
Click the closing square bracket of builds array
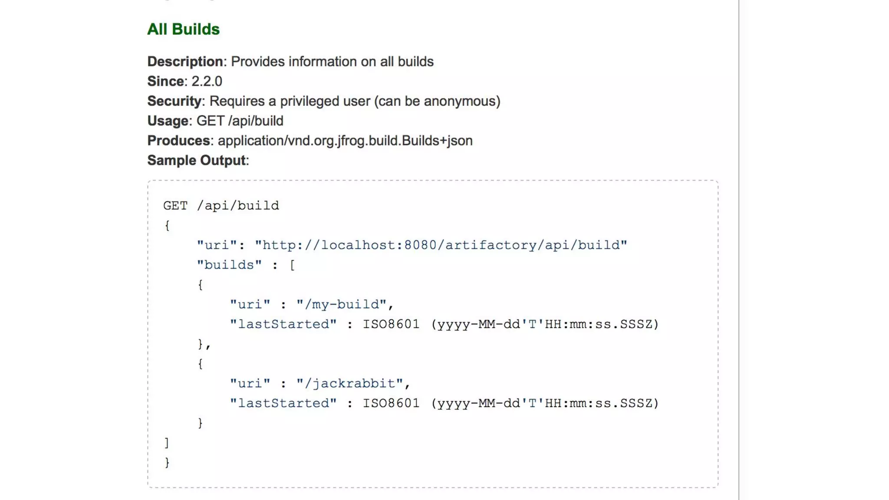[167, 443]
